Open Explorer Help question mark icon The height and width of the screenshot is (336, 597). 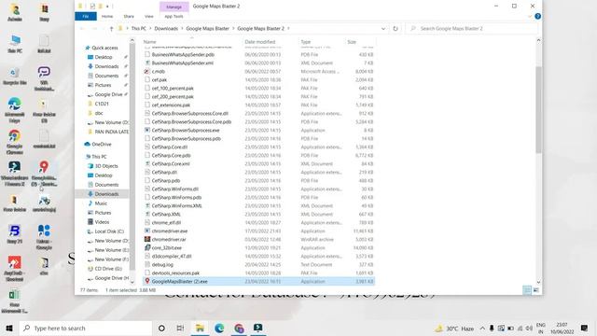(x=537, y=17)
